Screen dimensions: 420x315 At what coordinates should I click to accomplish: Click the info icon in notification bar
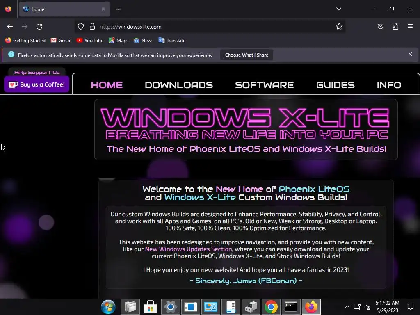coord(11,55)
